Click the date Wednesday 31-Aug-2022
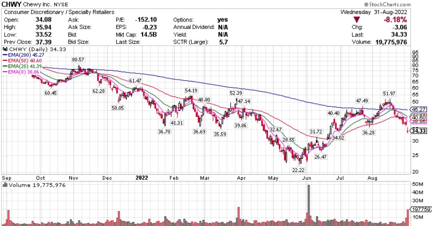Screen dimensions: 433x226 click(373, 12)
